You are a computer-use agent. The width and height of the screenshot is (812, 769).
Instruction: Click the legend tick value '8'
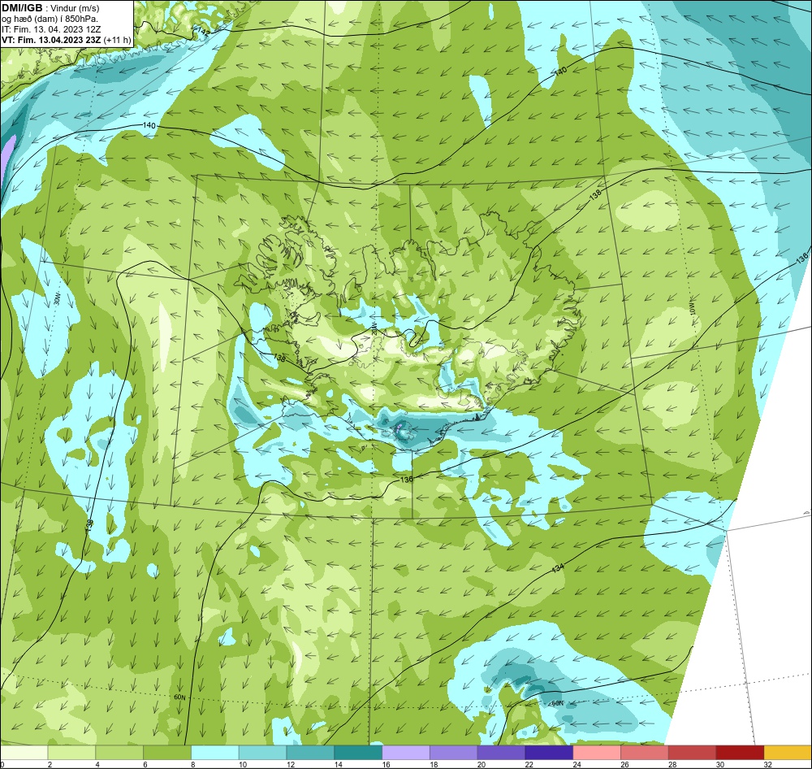tap(192, 764)
